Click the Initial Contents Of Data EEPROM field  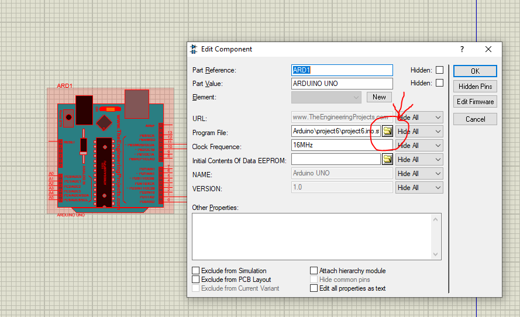coord(336,159)
